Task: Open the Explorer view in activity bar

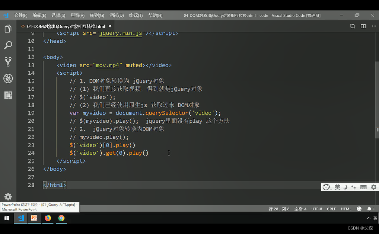Action: [x=8, y=29]
